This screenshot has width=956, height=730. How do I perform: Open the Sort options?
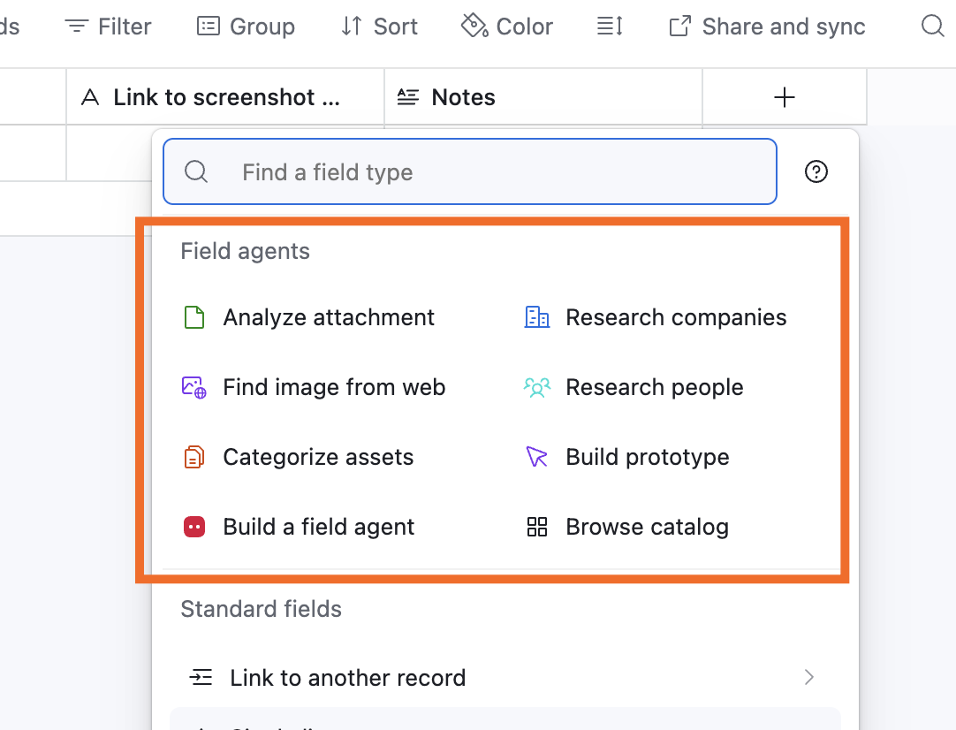378,26
